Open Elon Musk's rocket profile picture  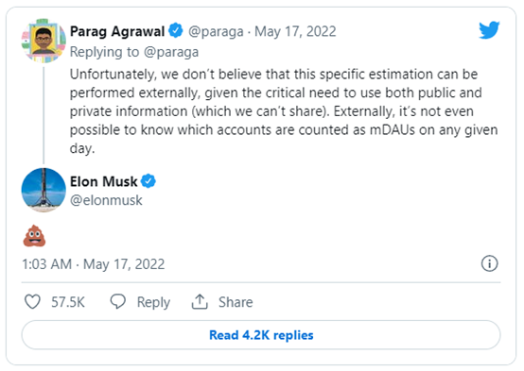click(44, 190)
